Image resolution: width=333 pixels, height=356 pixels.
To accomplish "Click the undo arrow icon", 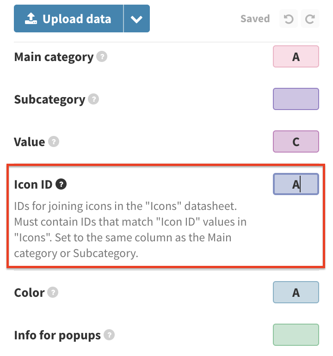I will [289, 18].
